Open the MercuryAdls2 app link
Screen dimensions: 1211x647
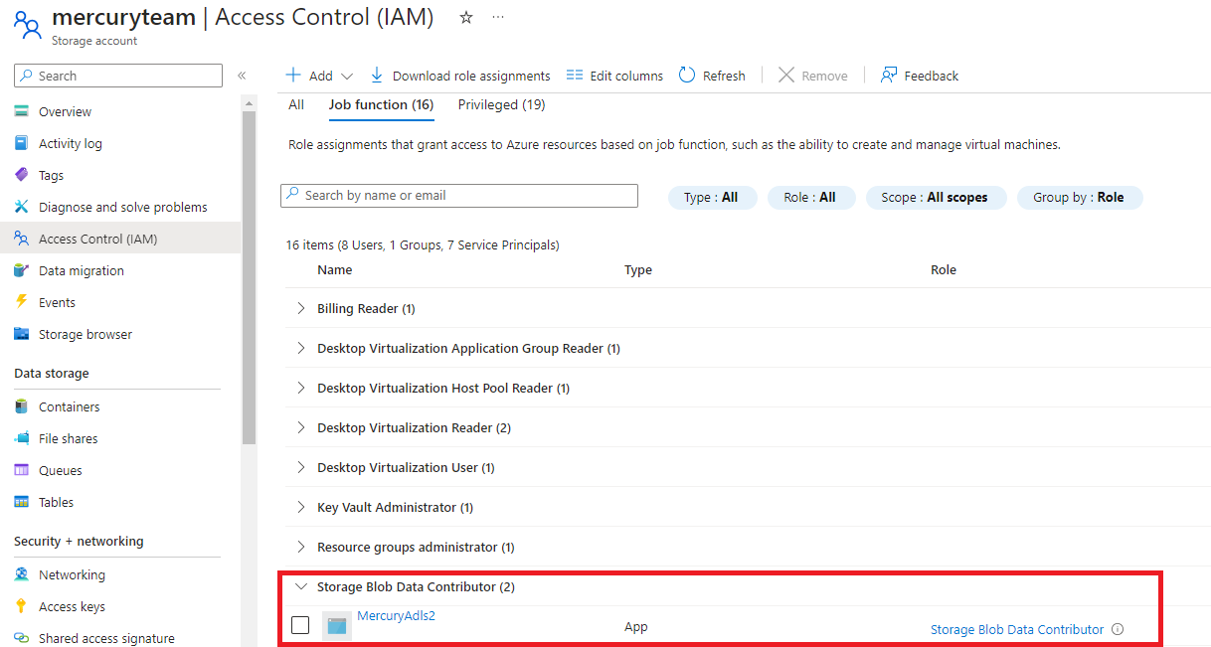pos(396,615)
